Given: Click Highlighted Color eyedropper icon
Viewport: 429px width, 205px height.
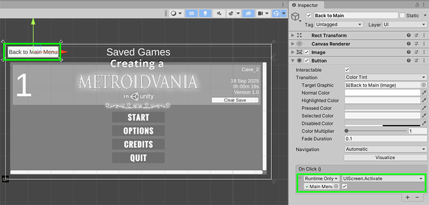Looking at the screenshot, I should tap(424, 100).
